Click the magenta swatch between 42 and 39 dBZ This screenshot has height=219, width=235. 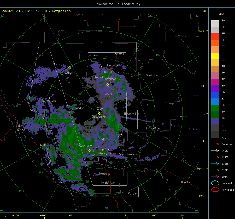pos(215,82)
